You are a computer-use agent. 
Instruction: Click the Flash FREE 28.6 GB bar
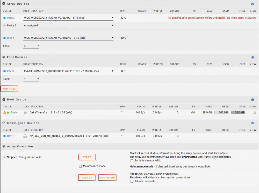[x=238, y=112]
